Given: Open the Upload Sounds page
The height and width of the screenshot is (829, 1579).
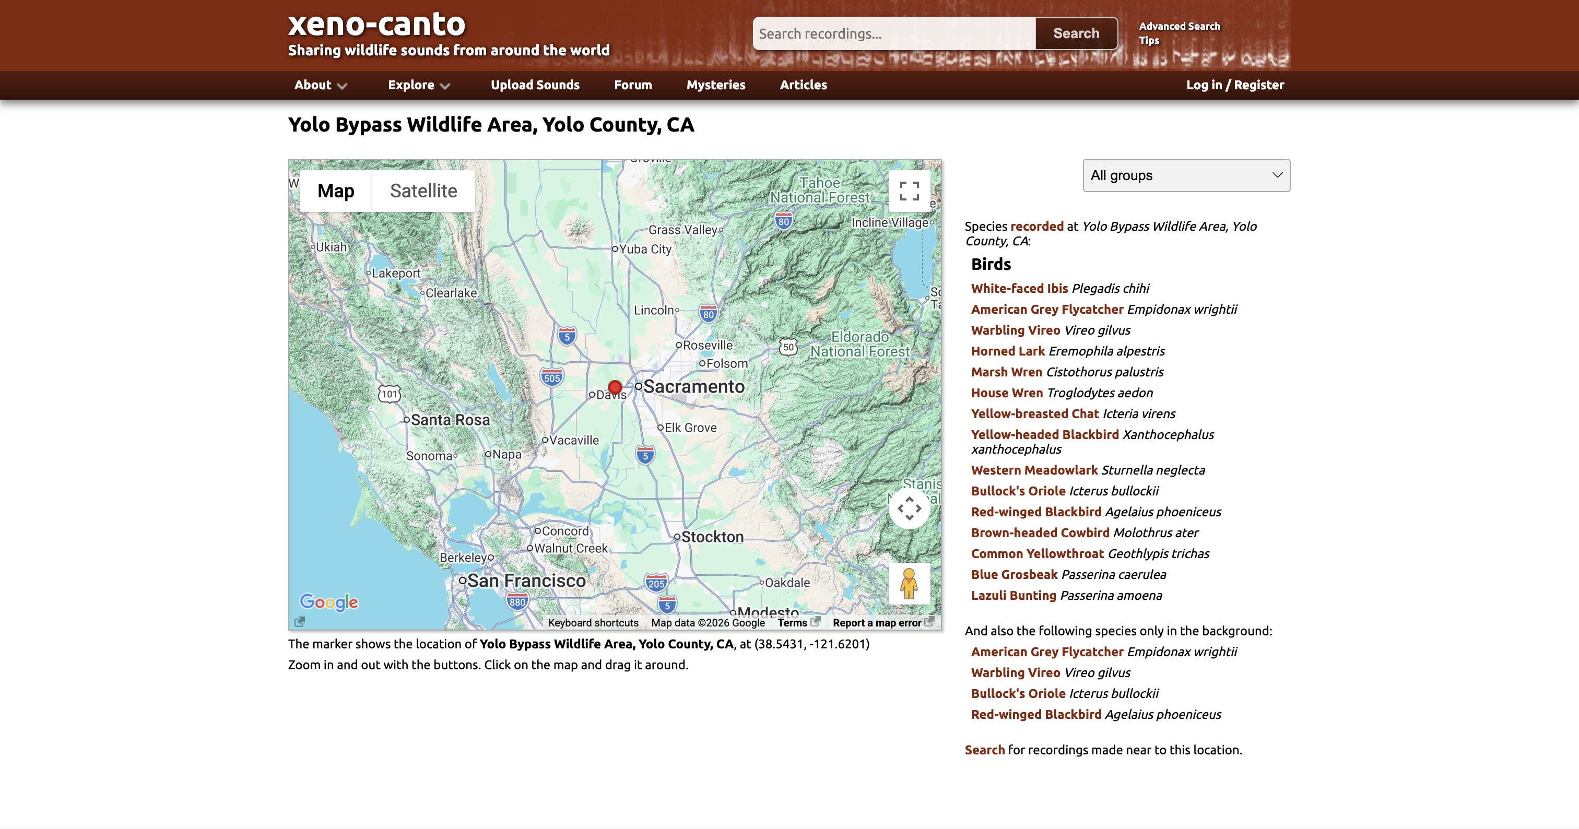Looking at the screenshot, I should (535, 85).
